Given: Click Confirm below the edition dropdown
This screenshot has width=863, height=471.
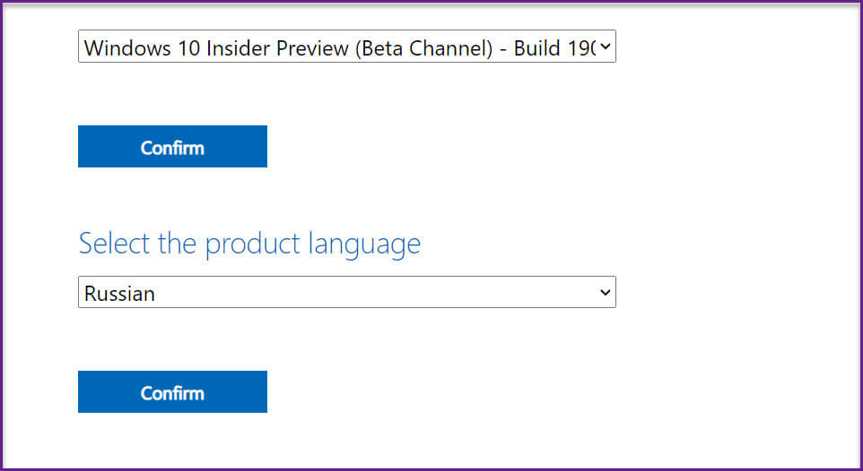Looking at the screenshot, I should click(172, 147).
